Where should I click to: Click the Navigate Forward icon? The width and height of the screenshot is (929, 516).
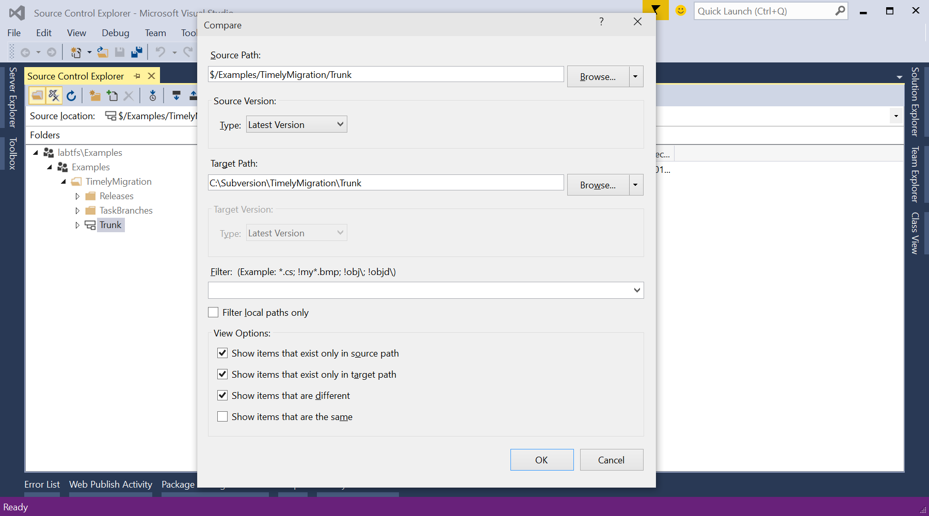[52, 52]
